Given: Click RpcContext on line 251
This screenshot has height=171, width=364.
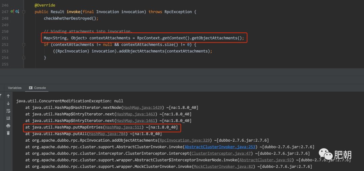Looking at the screenshot, I should [149, 38].
